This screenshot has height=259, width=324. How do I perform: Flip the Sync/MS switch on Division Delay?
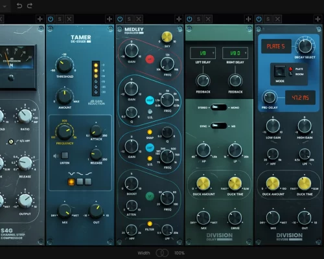click(x=219, y=126)
